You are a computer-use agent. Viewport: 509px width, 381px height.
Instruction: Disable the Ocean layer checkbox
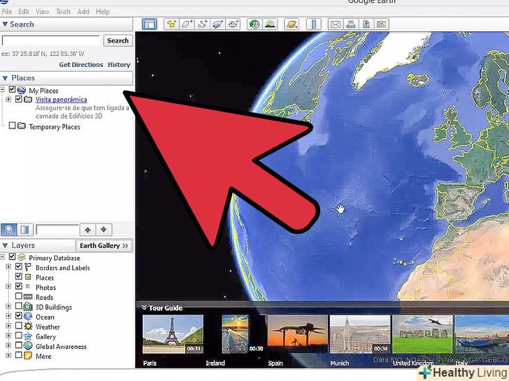pos(19,315)
